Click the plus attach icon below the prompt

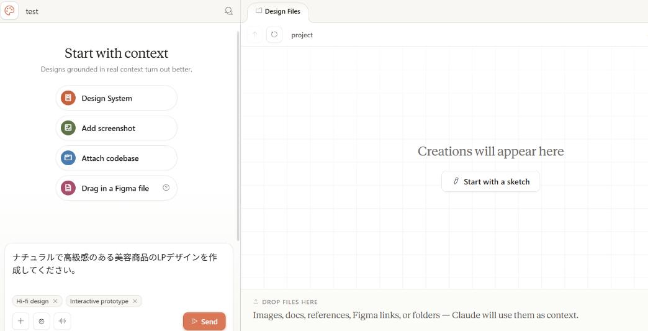click(20, 321)
